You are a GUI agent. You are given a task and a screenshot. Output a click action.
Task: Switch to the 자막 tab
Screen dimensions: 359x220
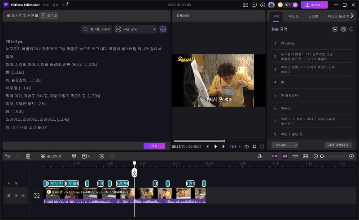click(276, 16)
